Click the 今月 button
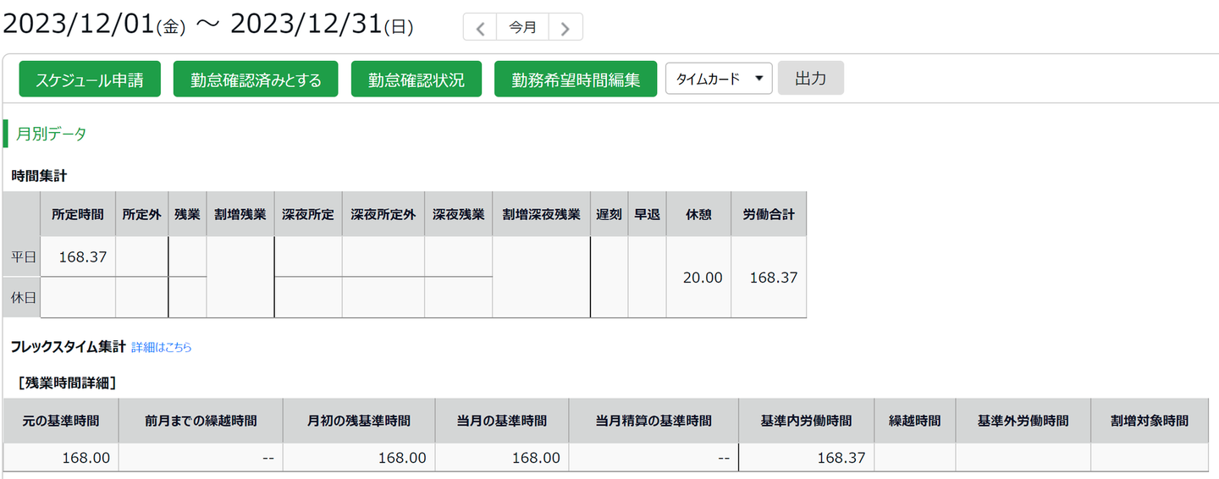This screenshot has height=479, width=1219. click(522, 28)
